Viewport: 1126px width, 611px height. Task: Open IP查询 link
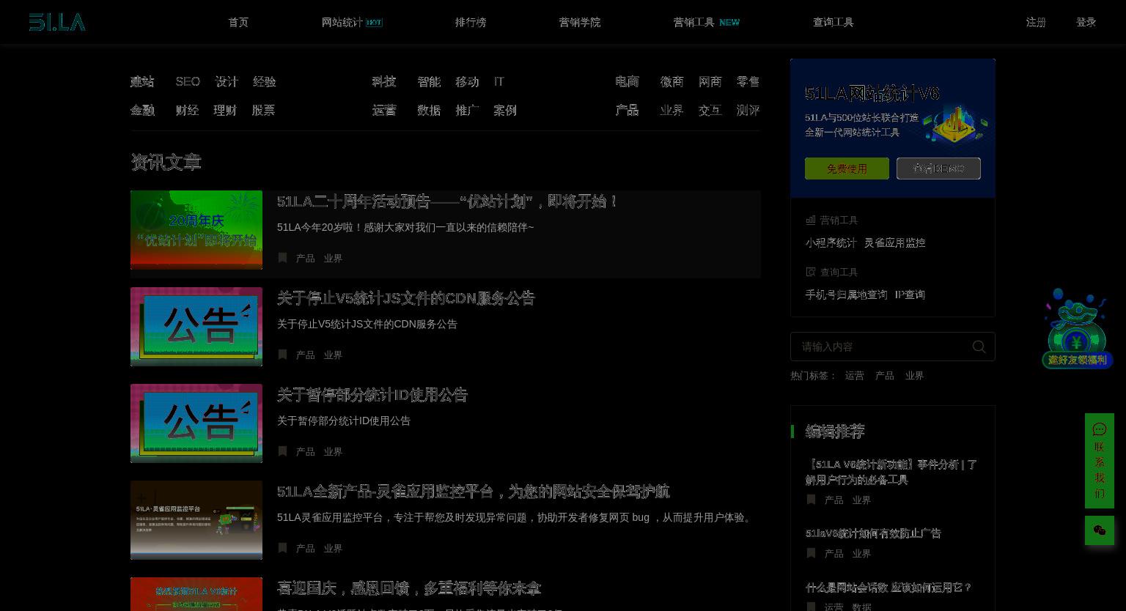[910, 295]
